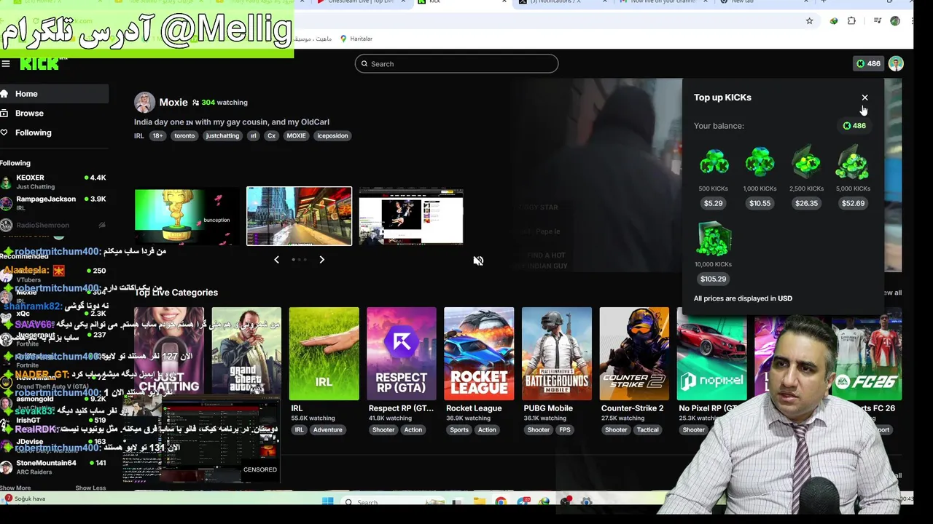Select the 2,500 KICKs gem icon

click(x=806, y=163)
